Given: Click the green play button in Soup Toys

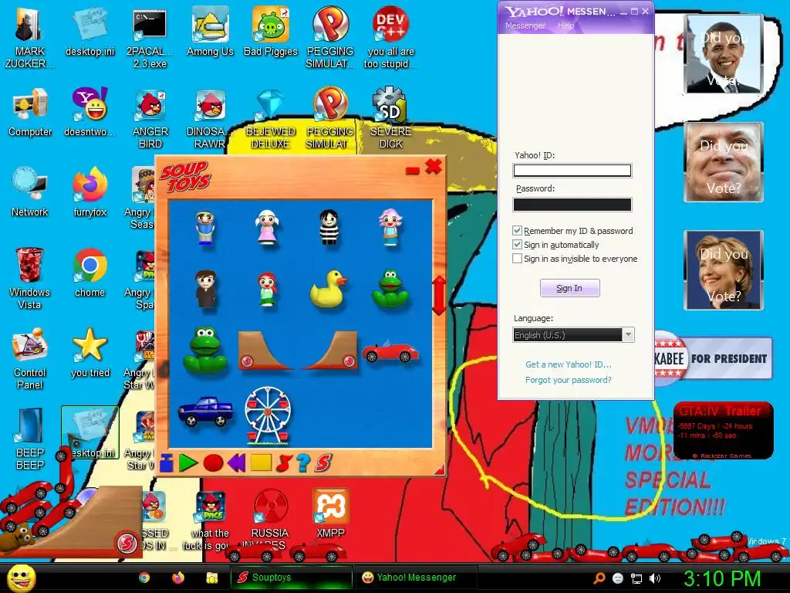Looking at the screenshot, I should pos(188,463).
